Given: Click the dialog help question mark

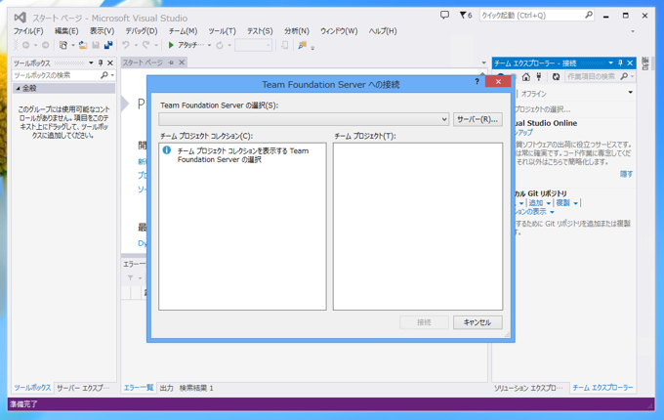Looking at the screenshot, I should pyautogui.click(x=477, y=81).
